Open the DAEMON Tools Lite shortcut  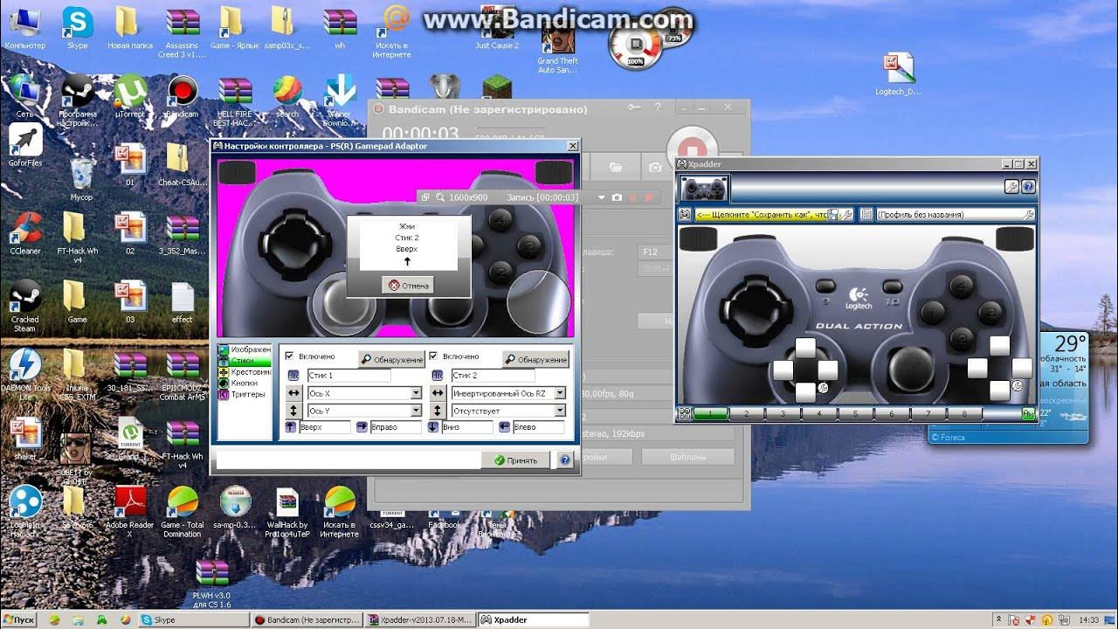coord(25,374)
